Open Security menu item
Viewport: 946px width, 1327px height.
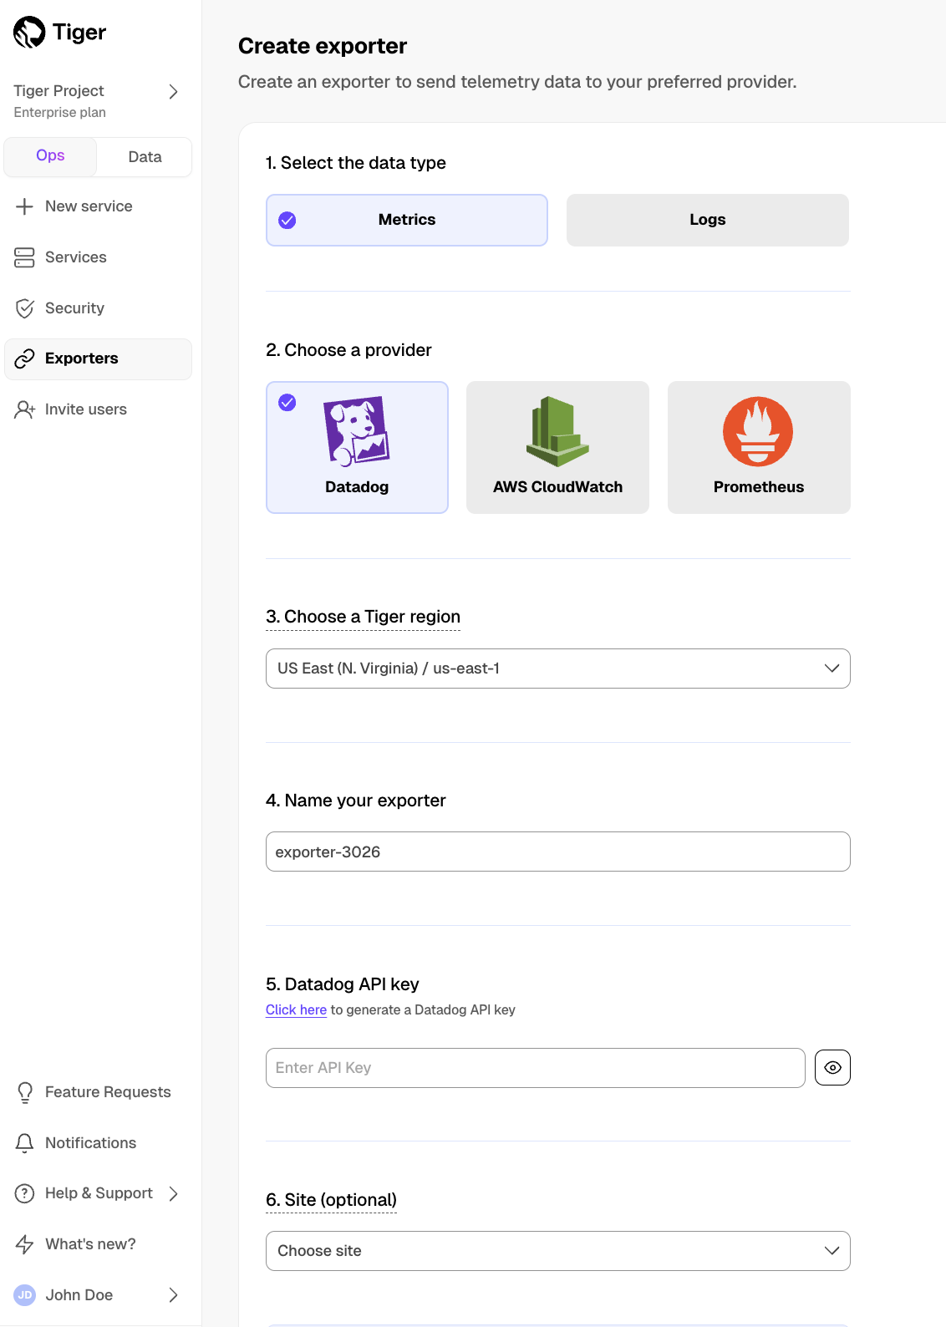tap(99, 308)
